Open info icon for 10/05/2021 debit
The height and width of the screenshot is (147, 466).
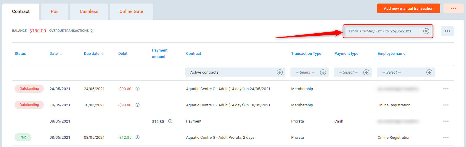(x=137, y=105)
